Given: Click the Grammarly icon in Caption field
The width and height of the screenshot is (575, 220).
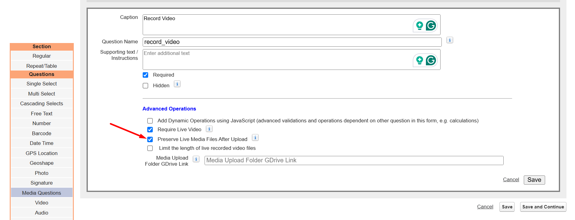Looking at the screenshot, I should (x=431, y=26).
